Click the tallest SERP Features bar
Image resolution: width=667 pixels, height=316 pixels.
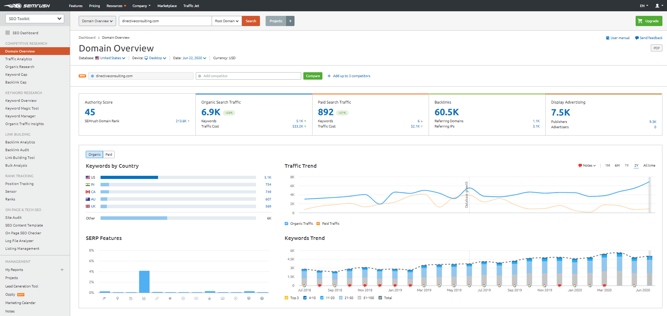144,282
